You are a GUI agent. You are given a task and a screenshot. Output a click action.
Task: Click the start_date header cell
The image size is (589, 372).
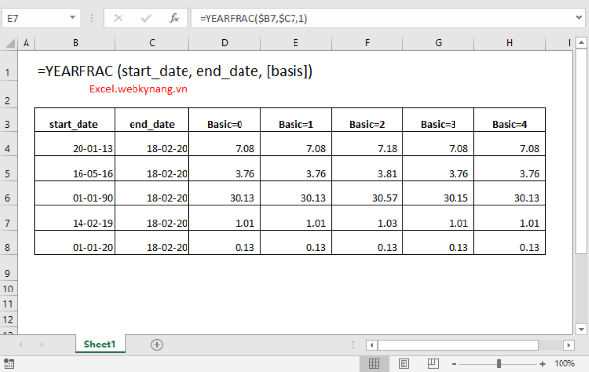coord(75,120)
